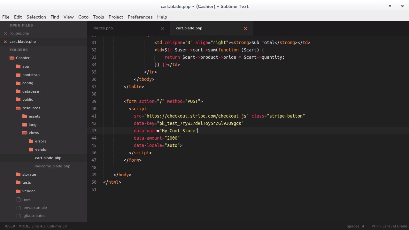Viewport: 409px width, 230px height.
Task: Open the Edit menu
Action: [18, 17]
